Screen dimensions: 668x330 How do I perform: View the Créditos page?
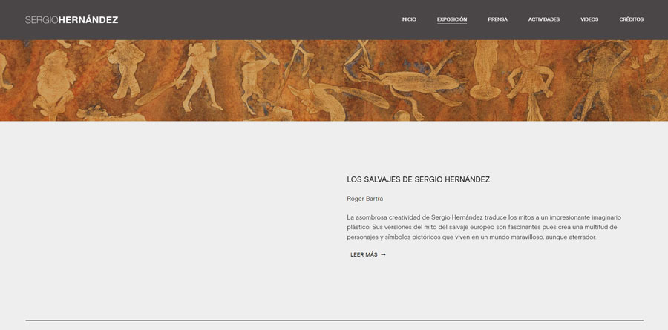click(632, 19)
